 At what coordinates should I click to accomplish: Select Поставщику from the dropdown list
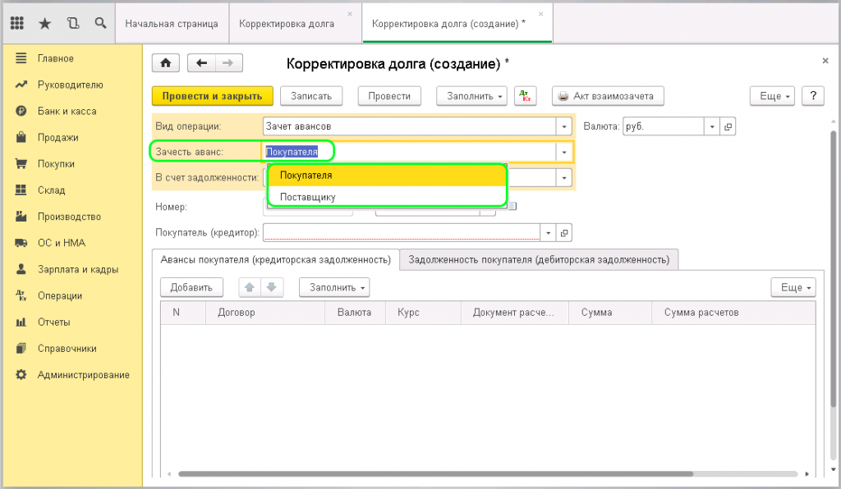coord(307,197)
